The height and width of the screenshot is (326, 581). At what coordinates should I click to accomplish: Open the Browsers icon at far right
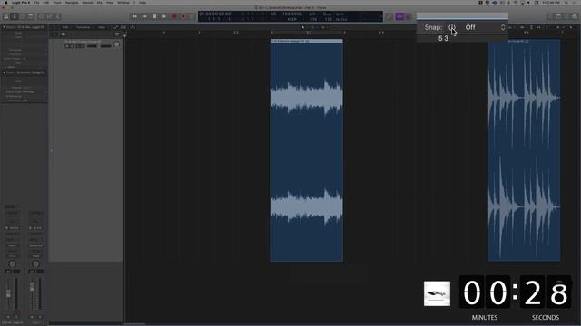pyautogui.click(x=575, y=16)
